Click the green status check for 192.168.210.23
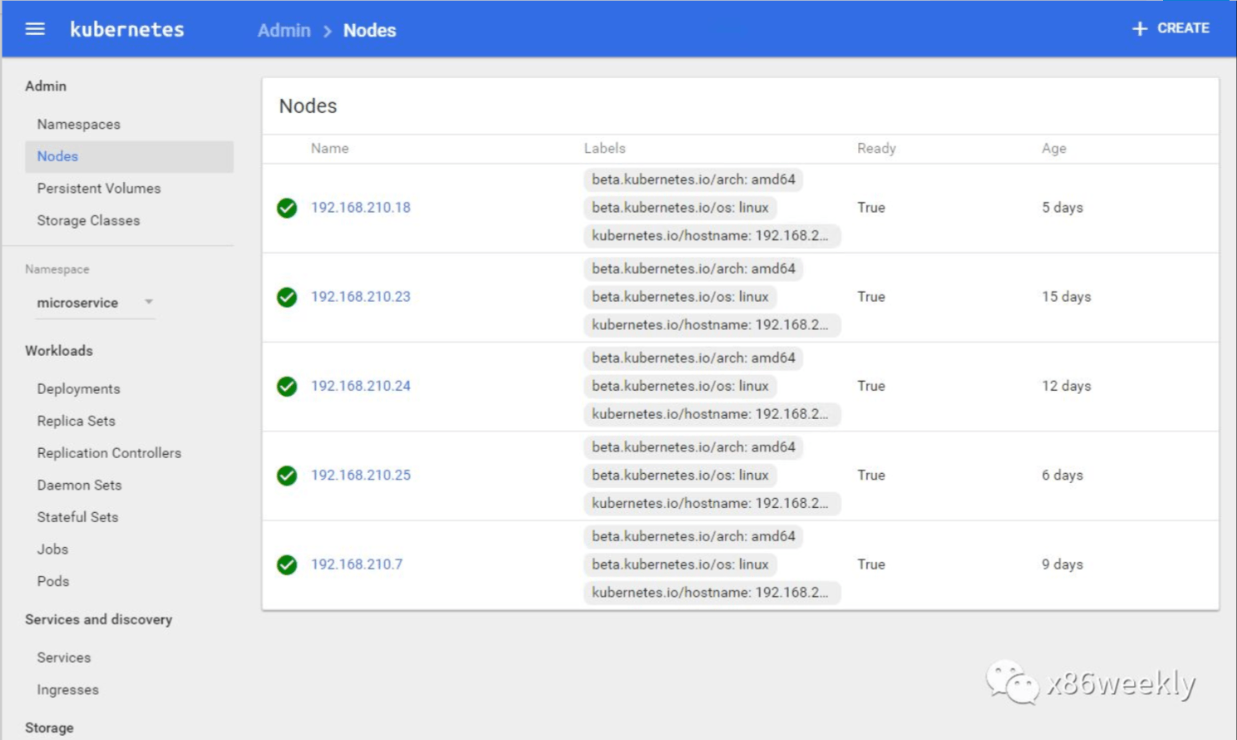Image resolution: width=1237 pixels, height=740 pixels. pos(287,297)
